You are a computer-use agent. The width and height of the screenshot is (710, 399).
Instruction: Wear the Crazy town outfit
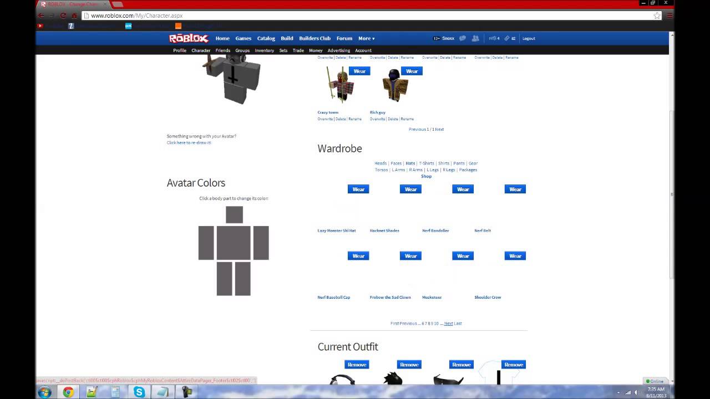[x=359, y=71]
